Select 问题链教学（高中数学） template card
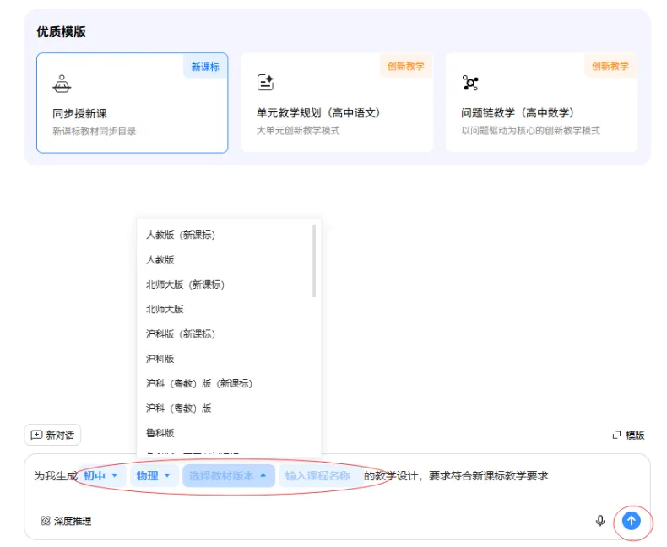Image resolution: width=667 pixels, height=547 pixels. 541,102
